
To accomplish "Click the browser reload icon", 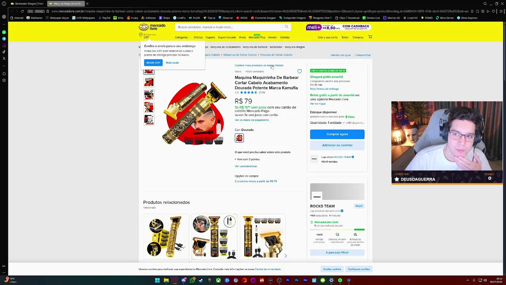I will coord(22,11).
